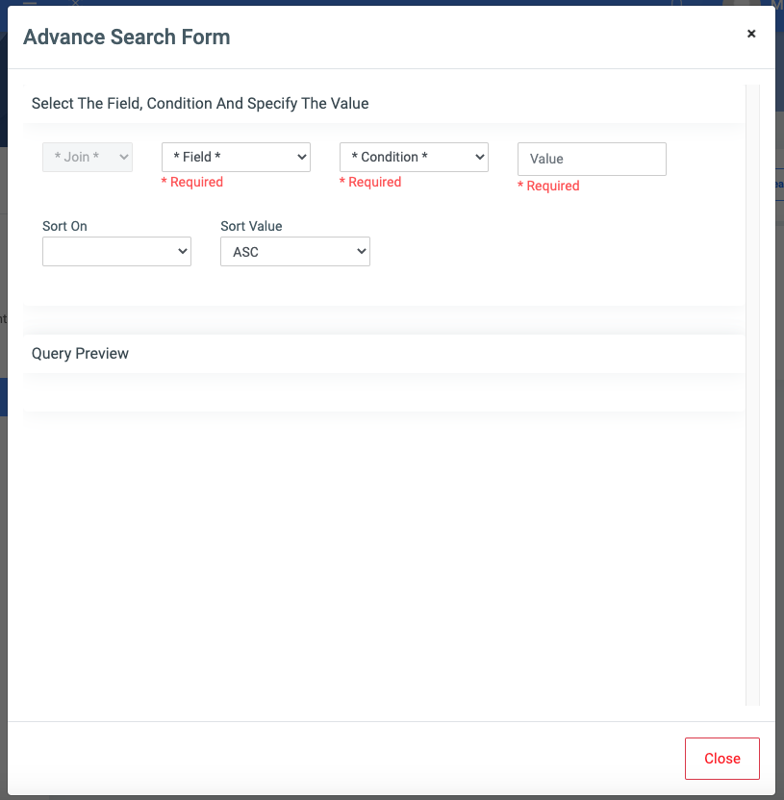Open the disabled Join dropdown
Viewport: 784px width, 800px height.
88,157
